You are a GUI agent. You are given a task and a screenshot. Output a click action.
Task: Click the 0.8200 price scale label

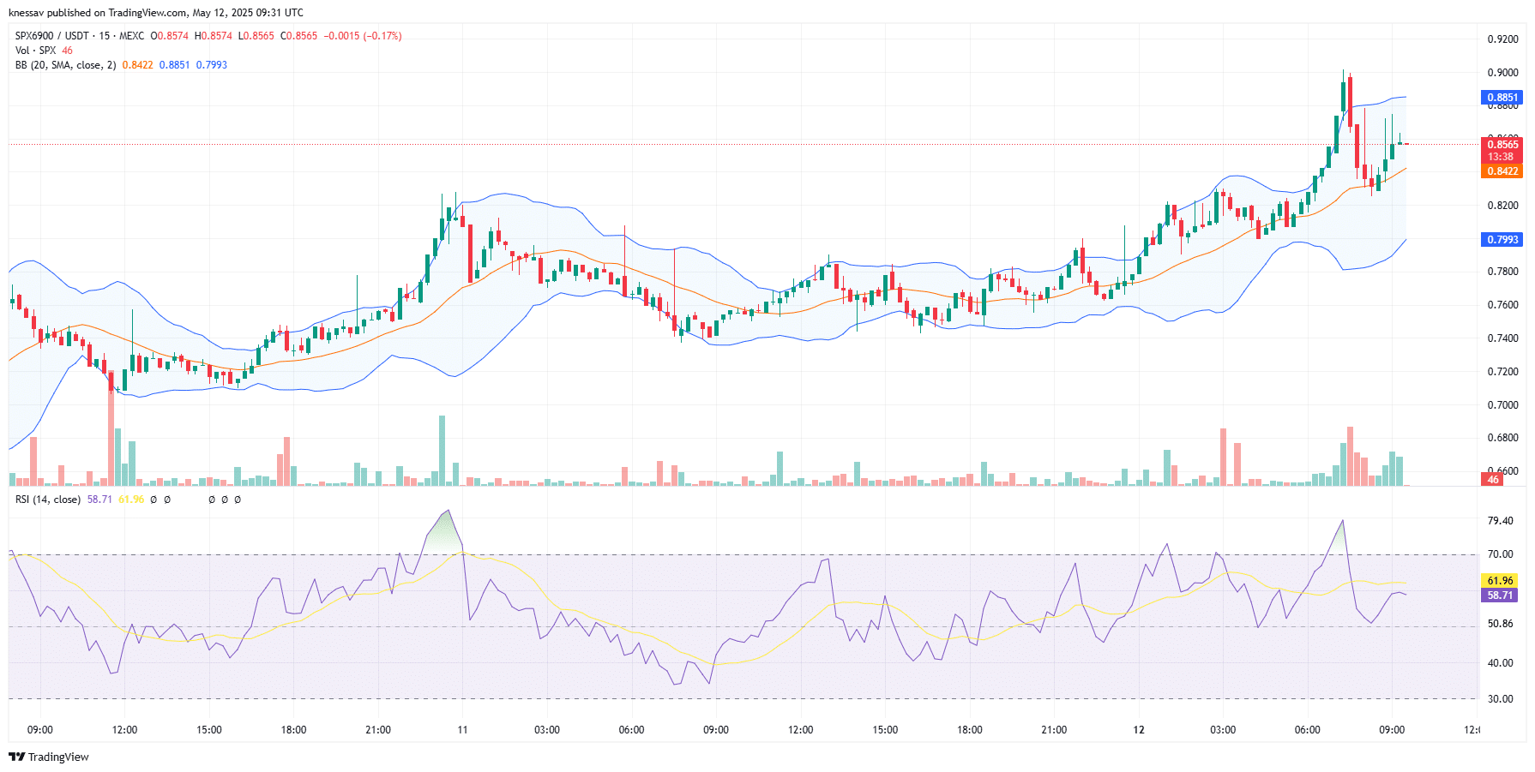[x=1502, y=206]
